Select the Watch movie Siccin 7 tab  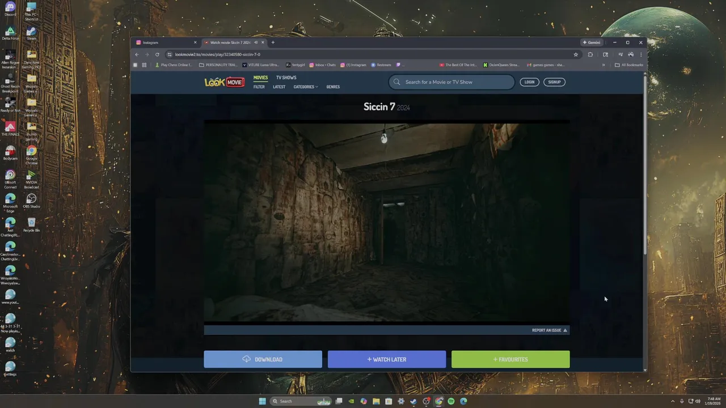point(234,42)
